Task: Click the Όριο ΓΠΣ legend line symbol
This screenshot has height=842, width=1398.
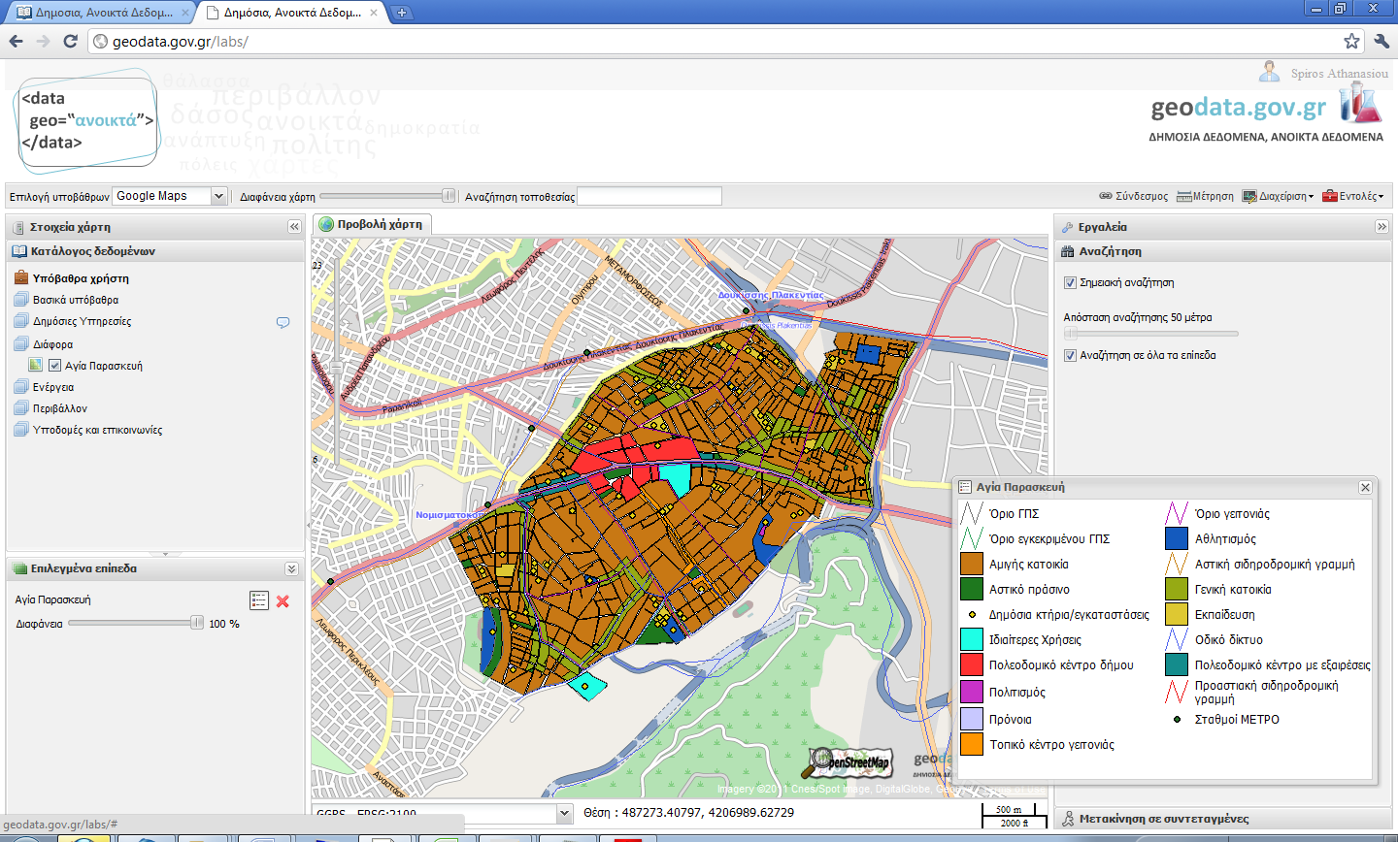Action: point(972,513)
